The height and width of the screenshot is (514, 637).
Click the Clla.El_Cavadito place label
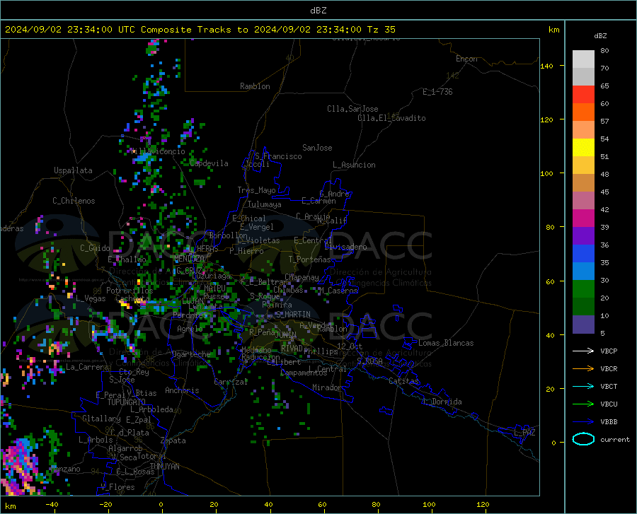[x=391, y=118]
